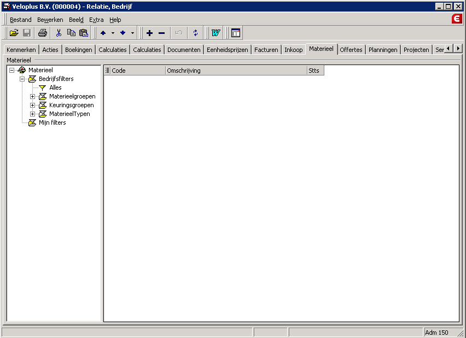This screenshot has height=338, width=466.
Task: Switch to the Offertes tab
Action: pyautogui.click(x=351, y=50)
